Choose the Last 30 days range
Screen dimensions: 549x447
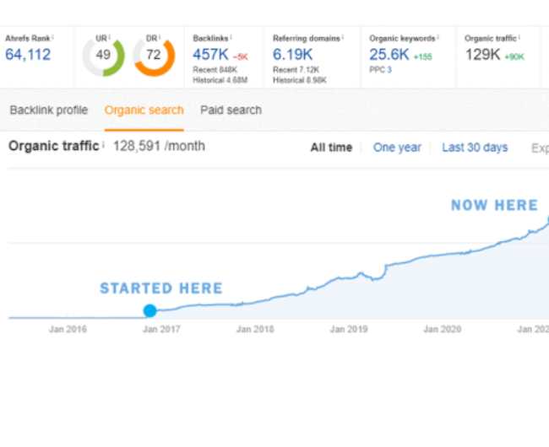pyautogui.click(x=475, y=148)
